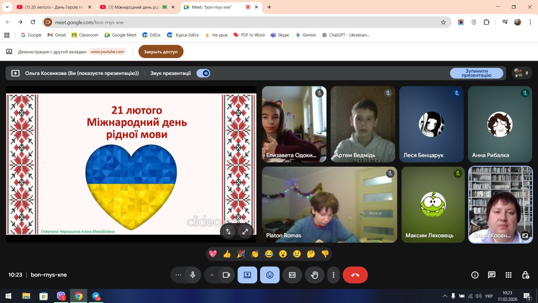Toggle the presentation audio switch
The height and width of the screenshot is (303, 538).
tap(203, 73)
